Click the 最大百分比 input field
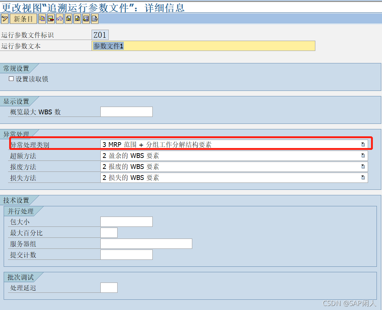The width and height of the screenshot is (382, 310). (109, 233)
